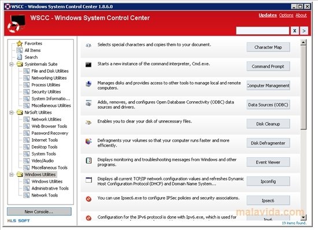Select Network Tools tree item
The width and height of the screenshot is (318, 230).
pos(45,195)
